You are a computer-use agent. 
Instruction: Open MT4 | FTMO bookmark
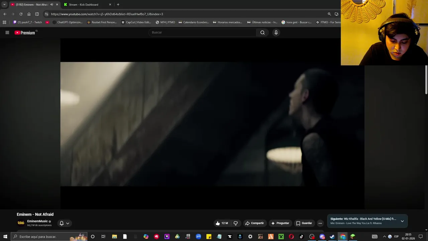tap(165, 22)
